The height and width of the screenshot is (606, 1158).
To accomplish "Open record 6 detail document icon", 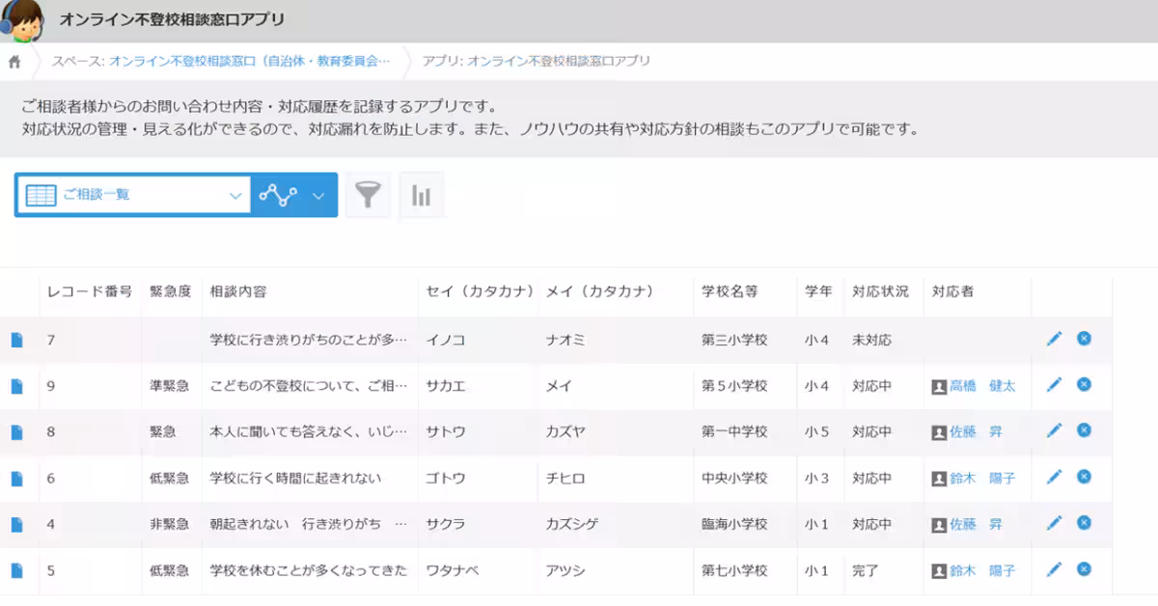I will coord(17,478).
